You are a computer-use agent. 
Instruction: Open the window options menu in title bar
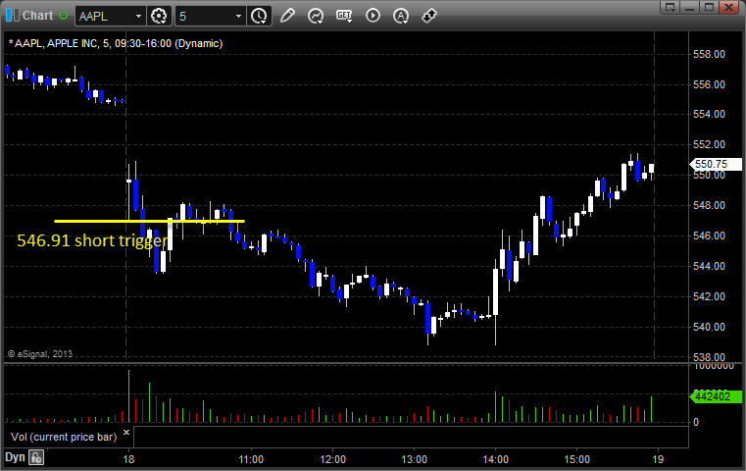coord(671,7)
